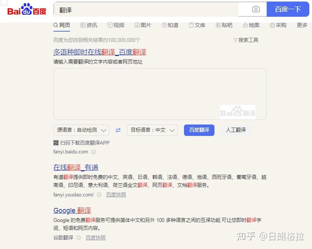Click the funnel icon beside 搜索工具
312x249 pixels.
(235, 40)
